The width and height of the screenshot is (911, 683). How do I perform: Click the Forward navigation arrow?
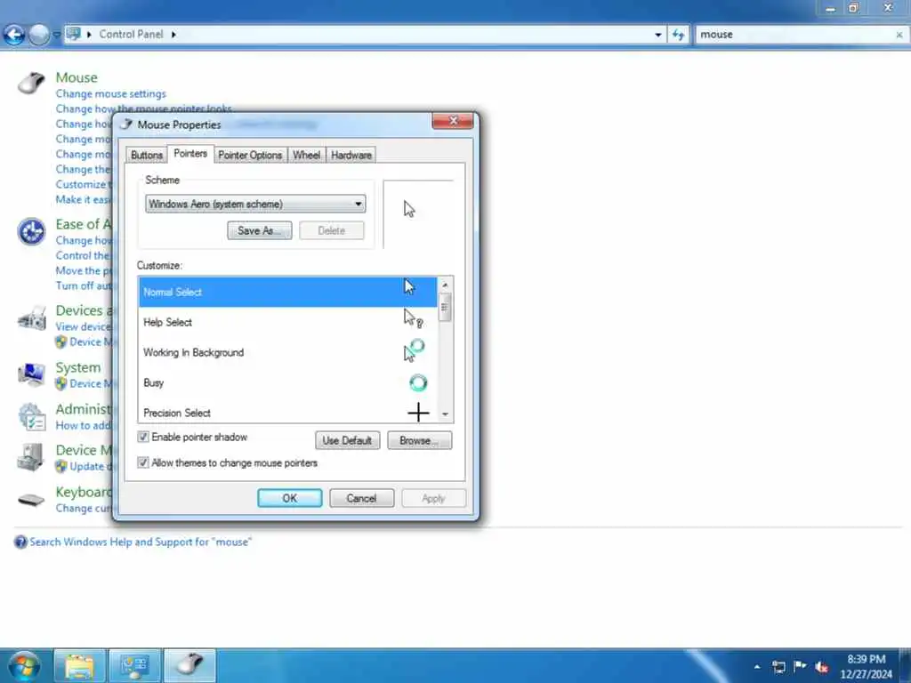pos(39,35)
